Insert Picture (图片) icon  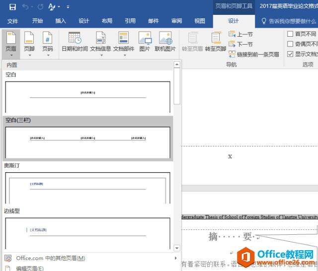(x=145, y=38)
